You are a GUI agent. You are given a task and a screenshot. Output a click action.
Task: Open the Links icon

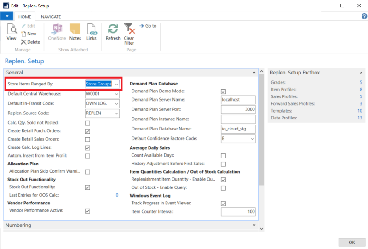[x=92, y=30]
